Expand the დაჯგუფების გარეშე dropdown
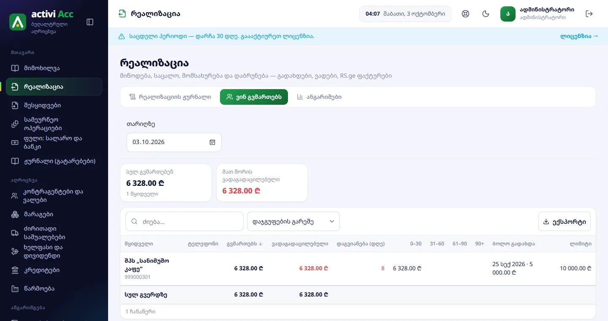The width and height of the screenshot is (608, 321). 293,221
